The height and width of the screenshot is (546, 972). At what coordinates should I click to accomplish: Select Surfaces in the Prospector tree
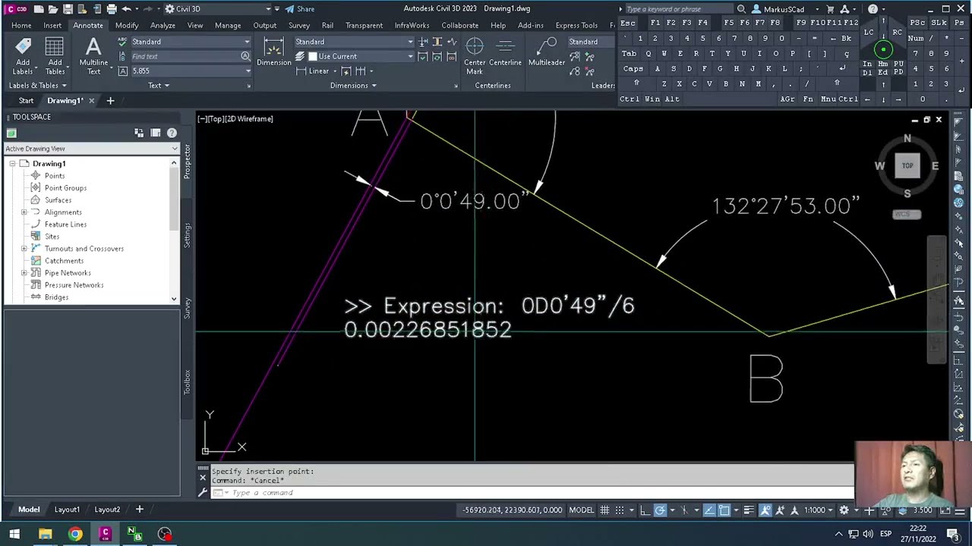(58, 200)
